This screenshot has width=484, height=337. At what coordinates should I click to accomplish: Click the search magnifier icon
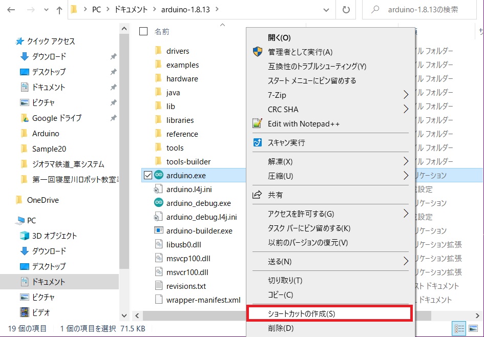coord(375,10)
